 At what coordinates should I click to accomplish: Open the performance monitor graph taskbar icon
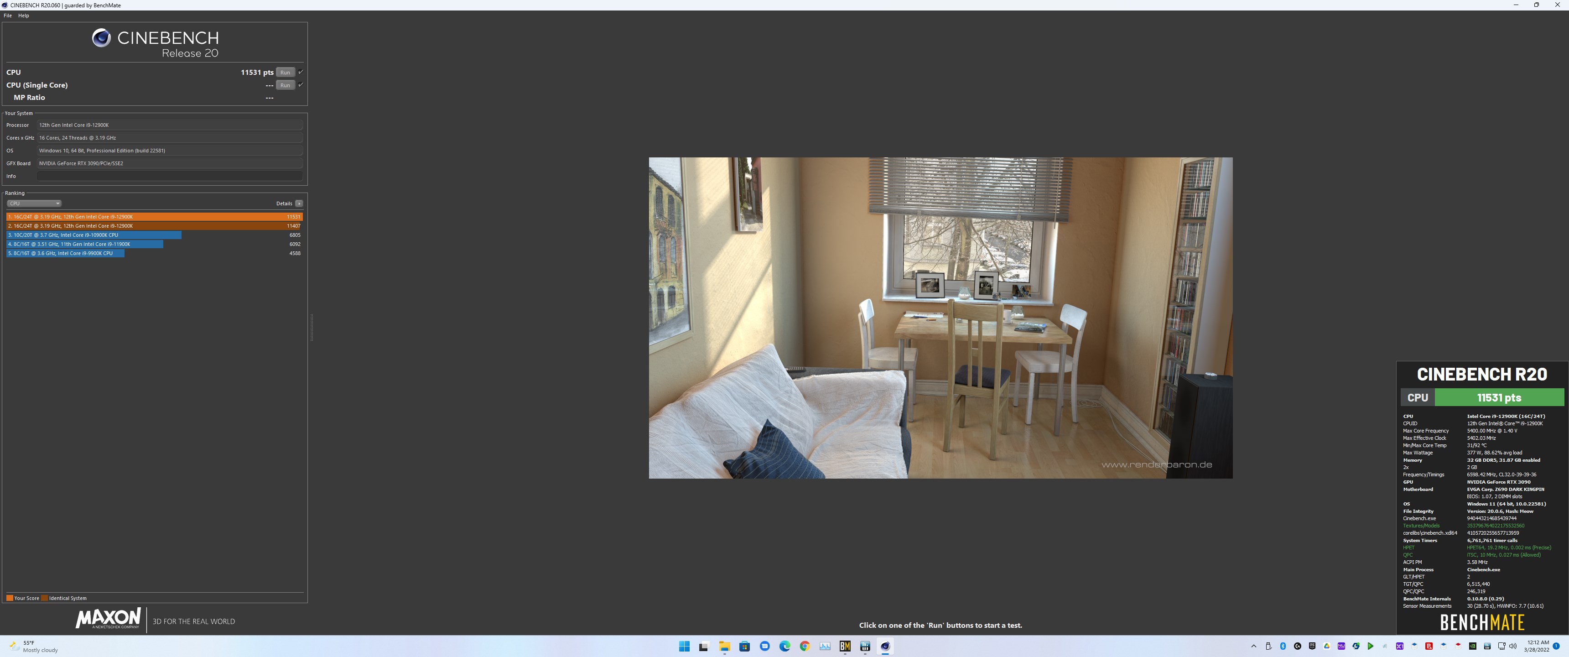[825, 646]
